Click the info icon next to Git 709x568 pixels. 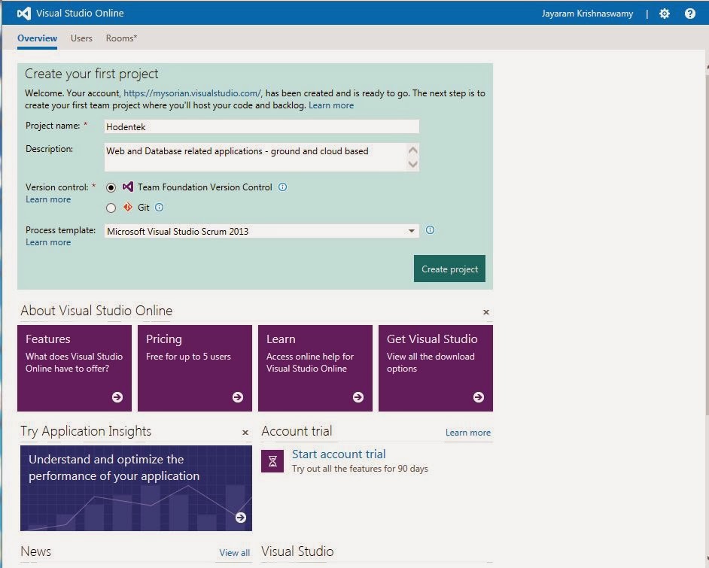click(159, 207)
